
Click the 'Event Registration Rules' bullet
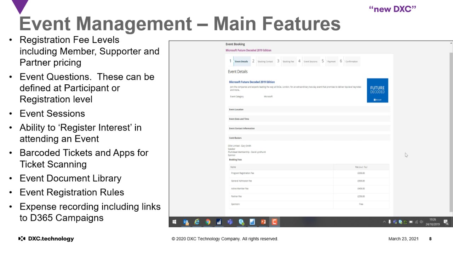point(72,193)
